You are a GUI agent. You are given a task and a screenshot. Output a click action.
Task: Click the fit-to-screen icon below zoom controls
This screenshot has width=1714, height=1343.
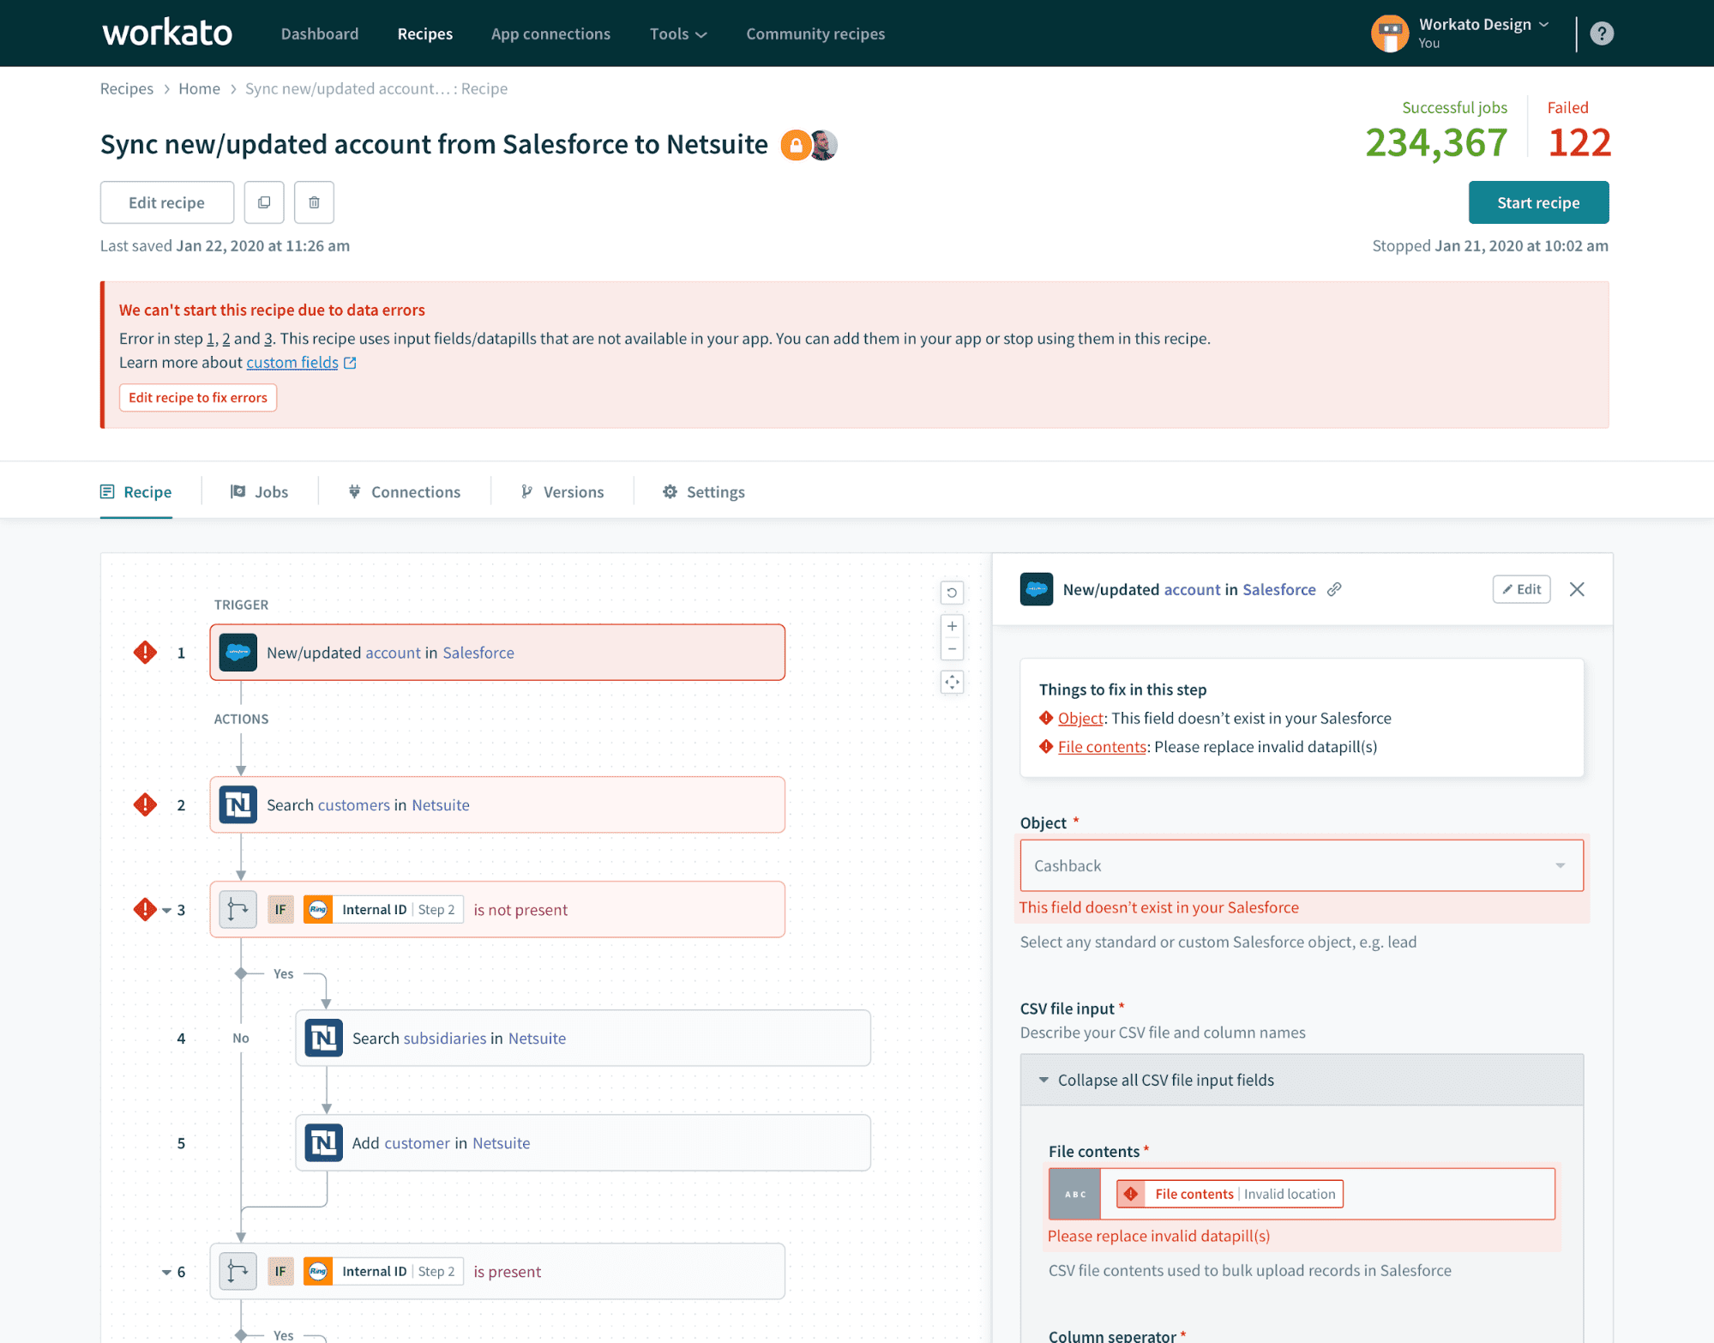coord(952,682)
